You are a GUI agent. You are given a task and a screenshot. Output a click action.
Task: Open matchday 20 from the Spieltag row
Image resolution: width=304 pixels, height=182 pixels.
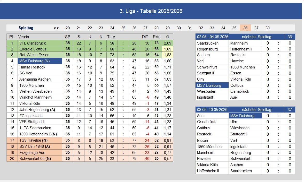click(67, 28)
